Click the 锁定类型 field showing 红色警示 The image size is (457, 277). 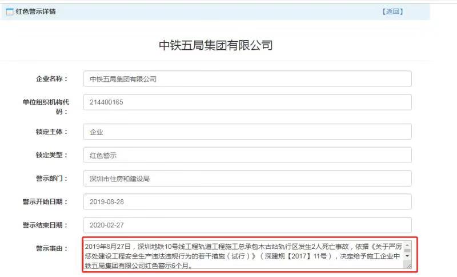click(247, 155)
